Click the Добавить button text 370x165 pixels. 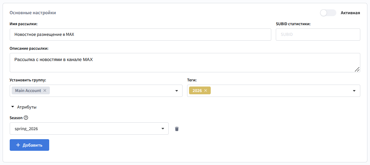point(32,145)
